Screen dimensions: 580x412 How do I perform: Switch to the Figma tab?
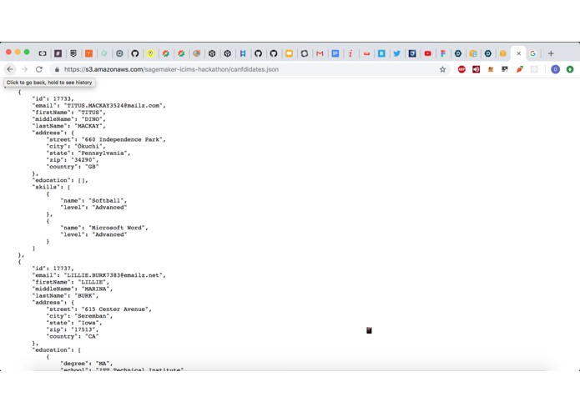point(443,53)
